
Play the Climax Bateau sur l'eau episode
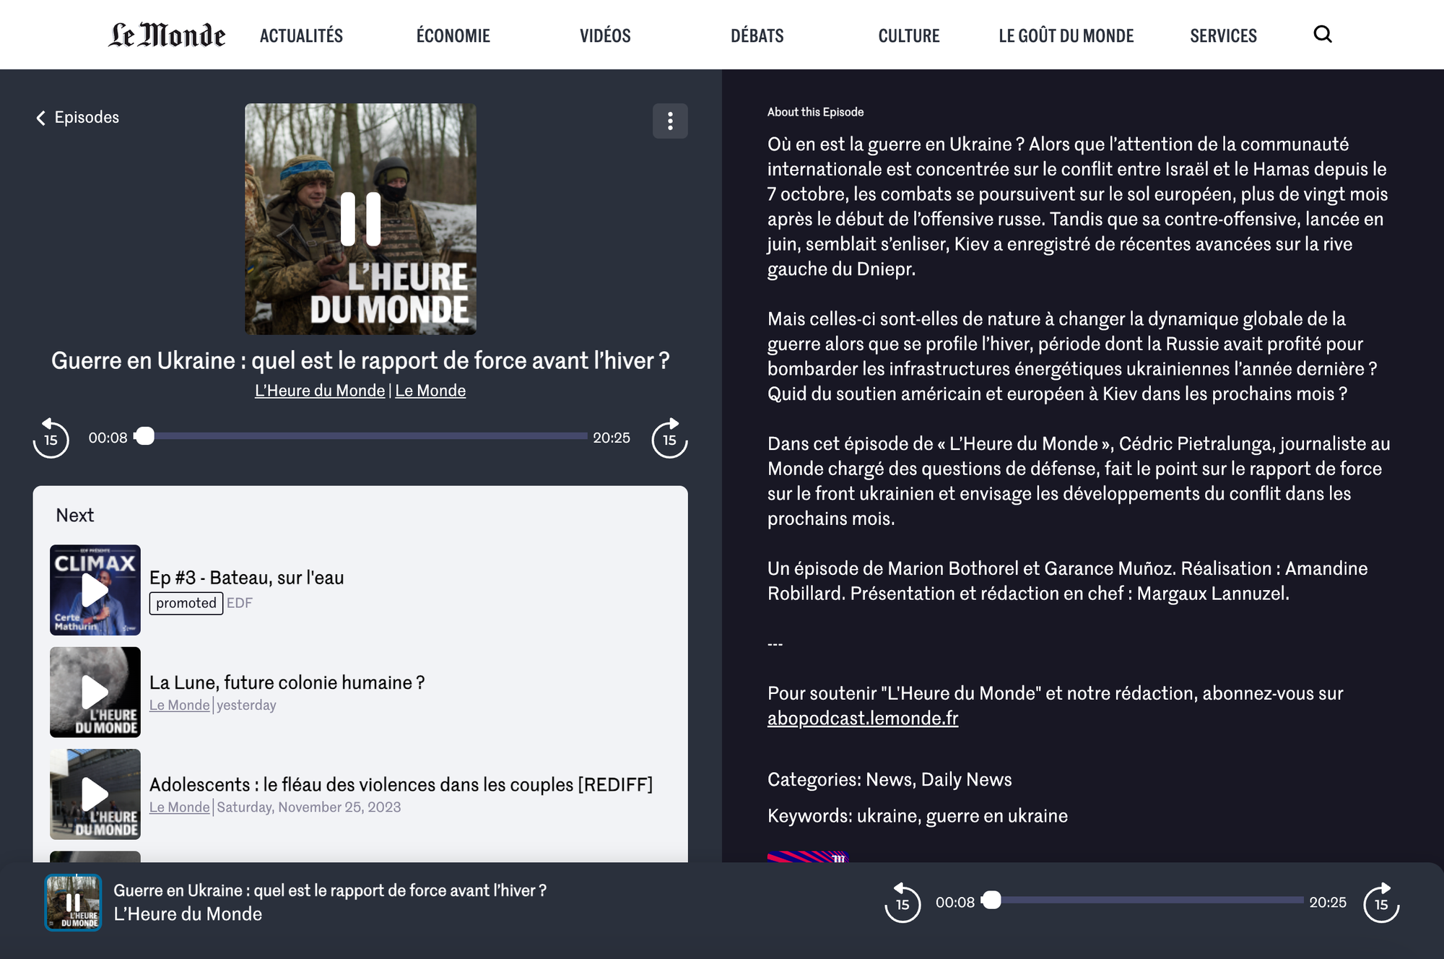[x=95, y=590]
